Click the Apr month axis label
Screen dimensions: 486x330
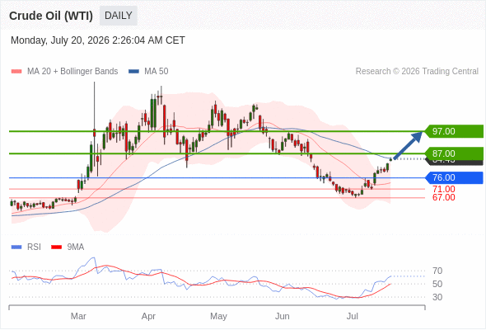(x=148, y=316)
